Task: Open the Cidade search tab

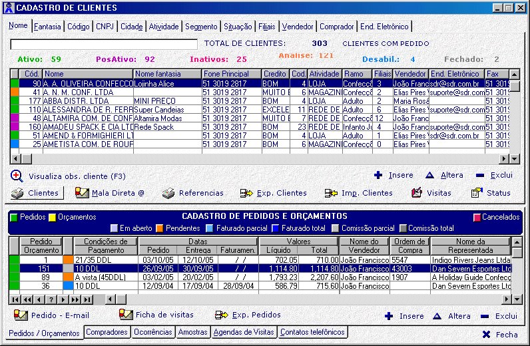Action: [131, 27]
